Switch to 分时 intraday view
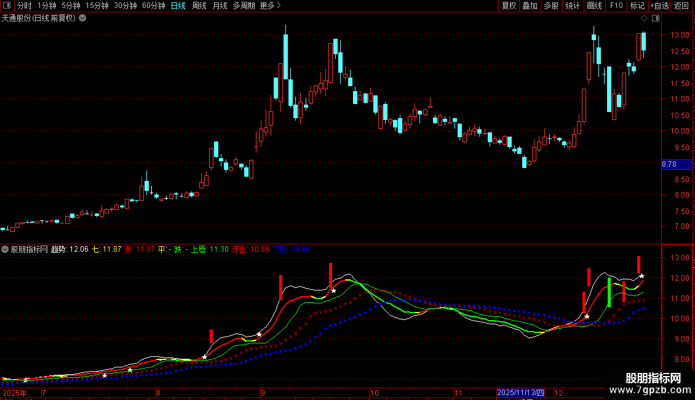 coord(25,6)
